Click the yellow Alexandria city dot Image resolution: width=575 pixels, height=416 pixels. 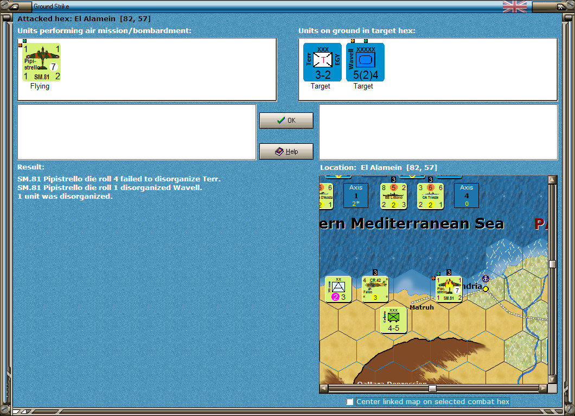coord(485,289)
